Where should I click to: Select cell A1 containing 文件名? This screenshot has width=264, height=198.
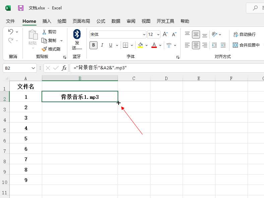pyautogui.click(x=26, y=86)
